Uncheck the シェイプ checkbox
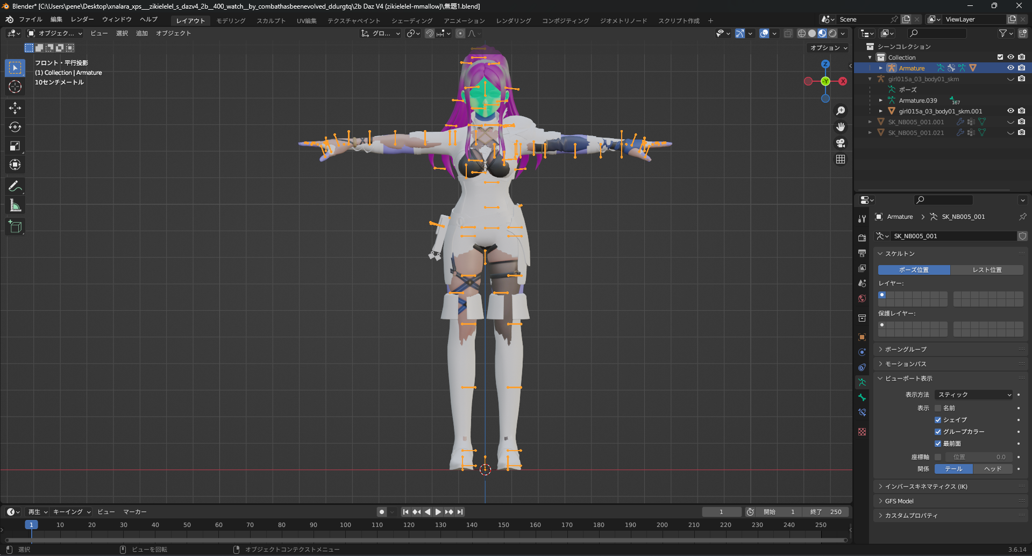Viewport: 1032px width, 556px height. [938, 420]
